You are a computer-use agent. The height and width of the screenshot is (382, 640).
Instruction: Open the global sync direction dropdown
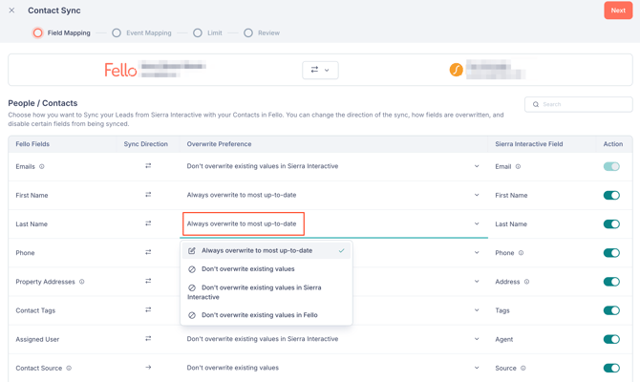tap(320, 71)
